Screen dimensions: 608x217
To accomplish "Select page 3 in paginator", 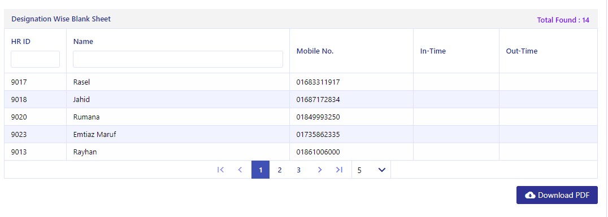I will point(298,170).
